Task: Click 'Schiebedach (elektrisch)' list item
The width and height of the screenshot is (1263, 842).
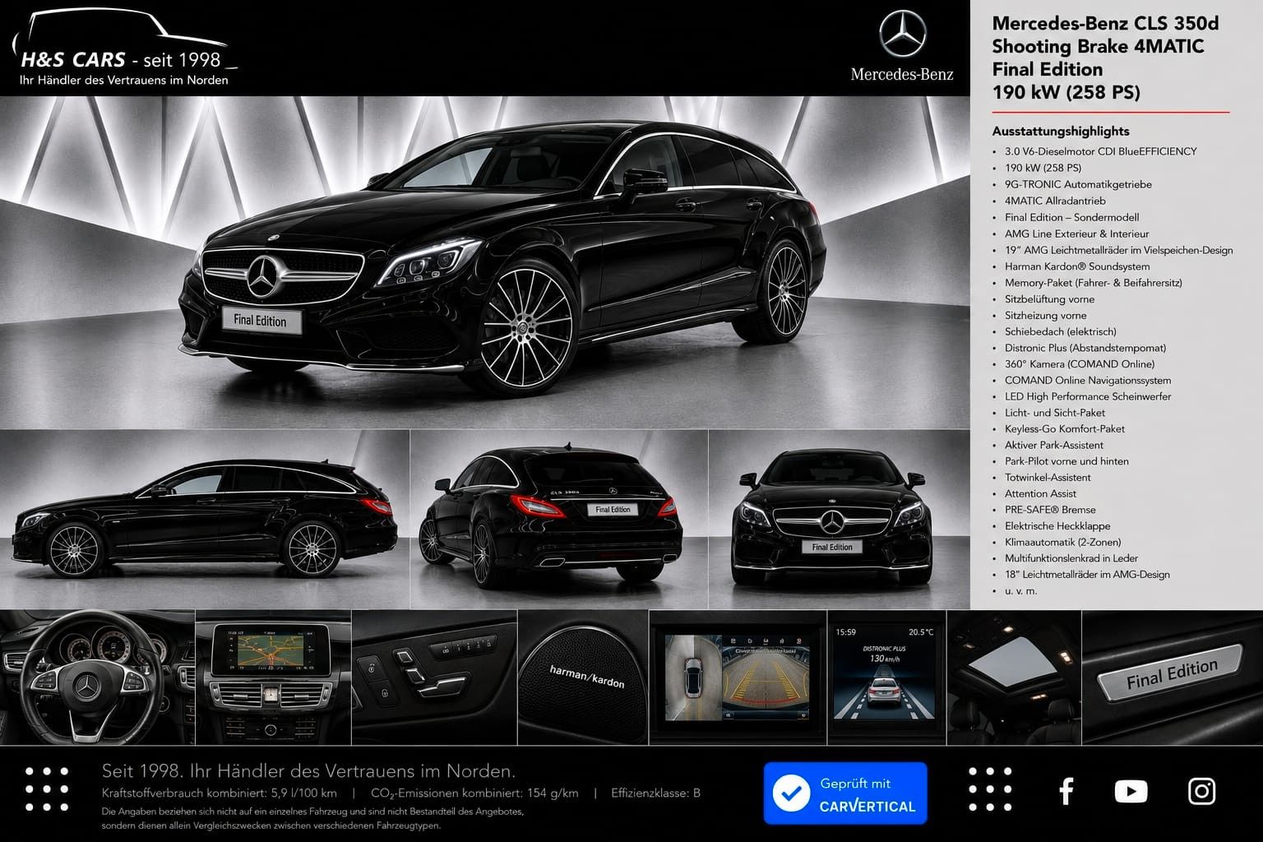Action: [1060, 331]
